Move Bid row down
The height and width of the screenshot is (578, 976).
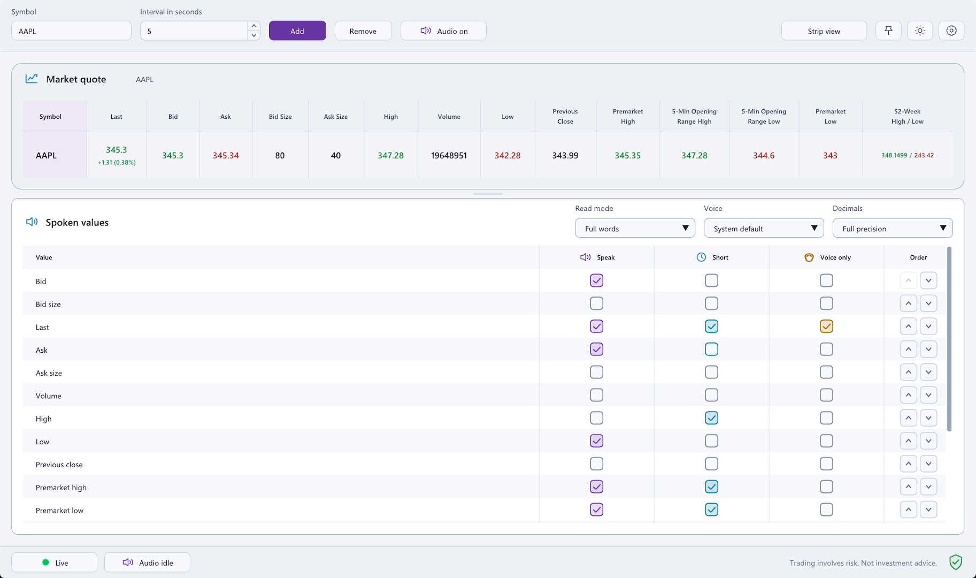928,280
